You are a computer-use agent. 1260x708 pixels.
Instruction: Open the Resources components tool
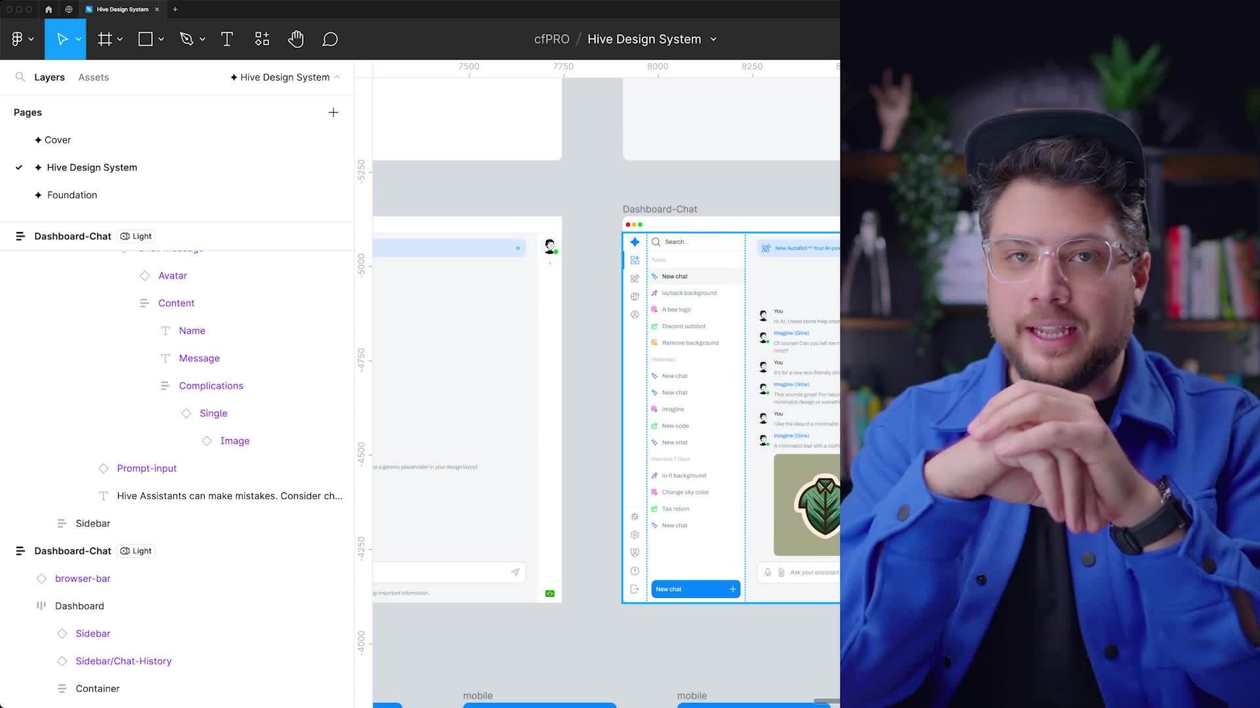click(262, 39)
